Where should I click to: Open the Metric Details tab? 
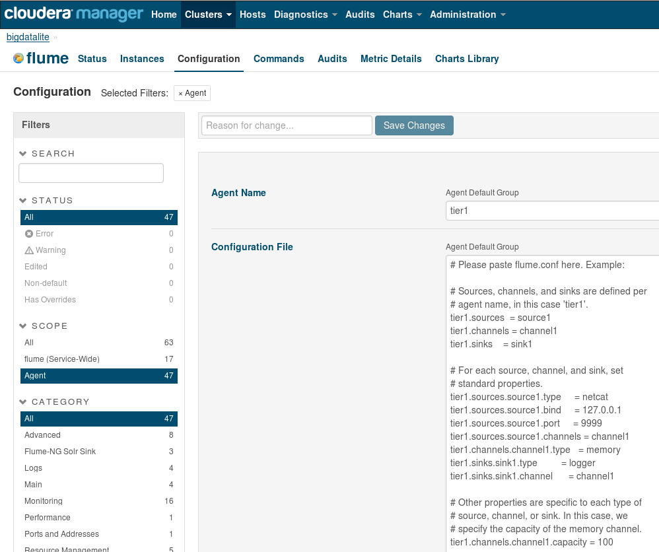[391, 59]
